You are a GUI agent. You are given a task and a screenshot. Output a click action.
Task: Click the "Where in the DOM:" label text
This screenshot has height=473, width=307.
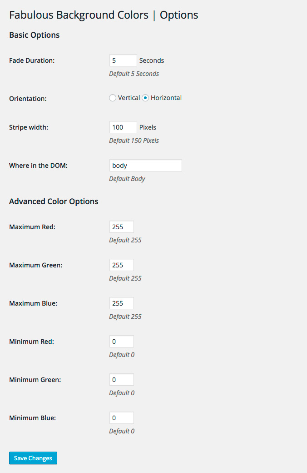click(38, 166)
